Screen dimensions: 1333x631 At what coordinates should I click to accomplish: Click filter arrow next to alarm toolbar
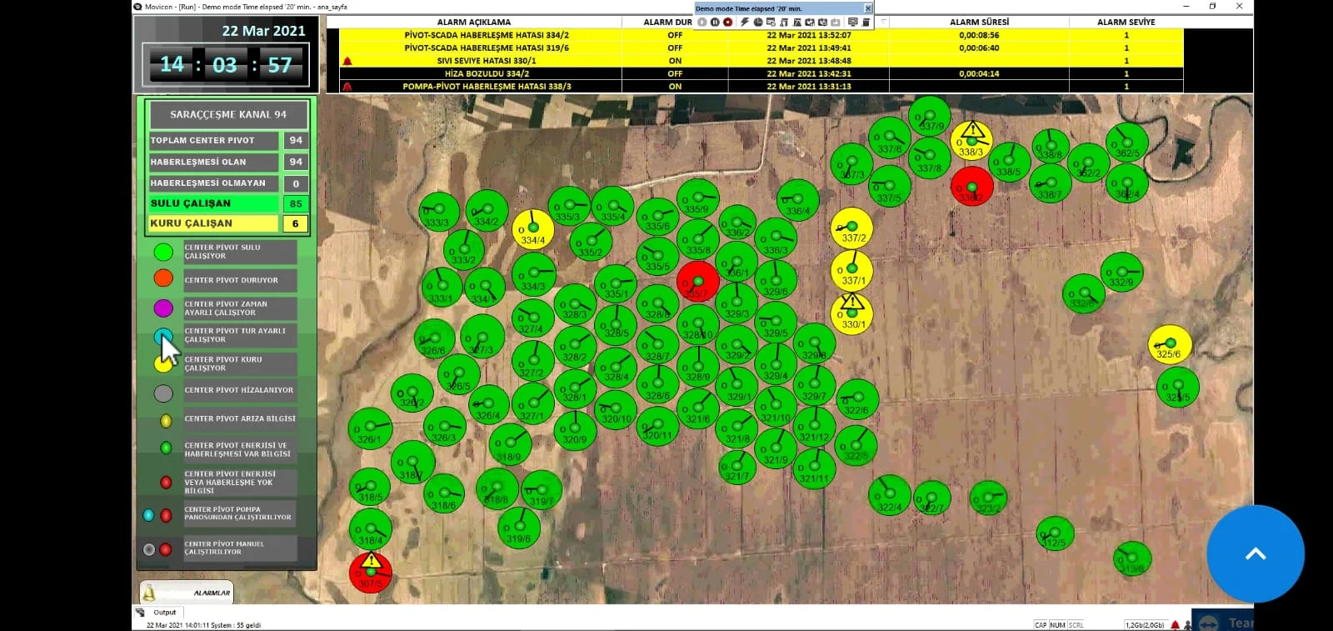tap(884, 23)
